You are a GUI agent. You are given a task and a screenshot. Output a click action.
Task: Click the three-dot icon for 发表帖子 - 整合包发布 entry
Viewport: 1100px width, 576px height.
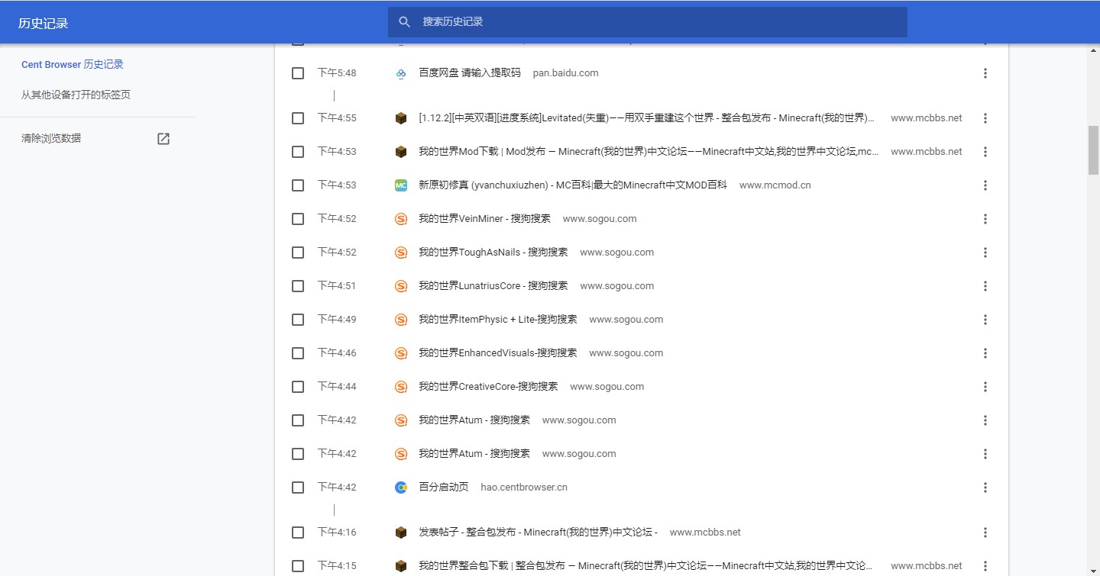point(985,533)
